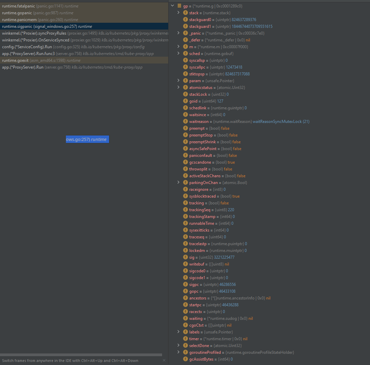Click the field icon next to goid
The width and height of the screenshot is (370, 365).
186,101
